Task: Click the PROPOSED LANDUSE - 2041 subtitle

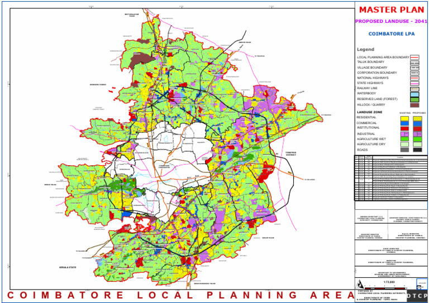Action: [x=391, y=21]
